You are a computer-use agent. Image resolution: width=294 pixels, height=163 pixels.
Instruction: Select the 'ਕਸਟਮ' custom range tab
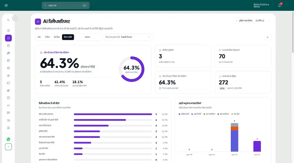87,37
